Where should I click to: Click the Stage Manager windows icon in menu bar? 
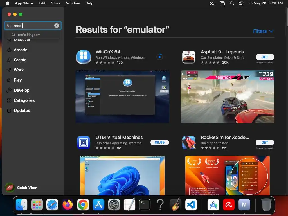pyautogui.click(x=222, y=3)
